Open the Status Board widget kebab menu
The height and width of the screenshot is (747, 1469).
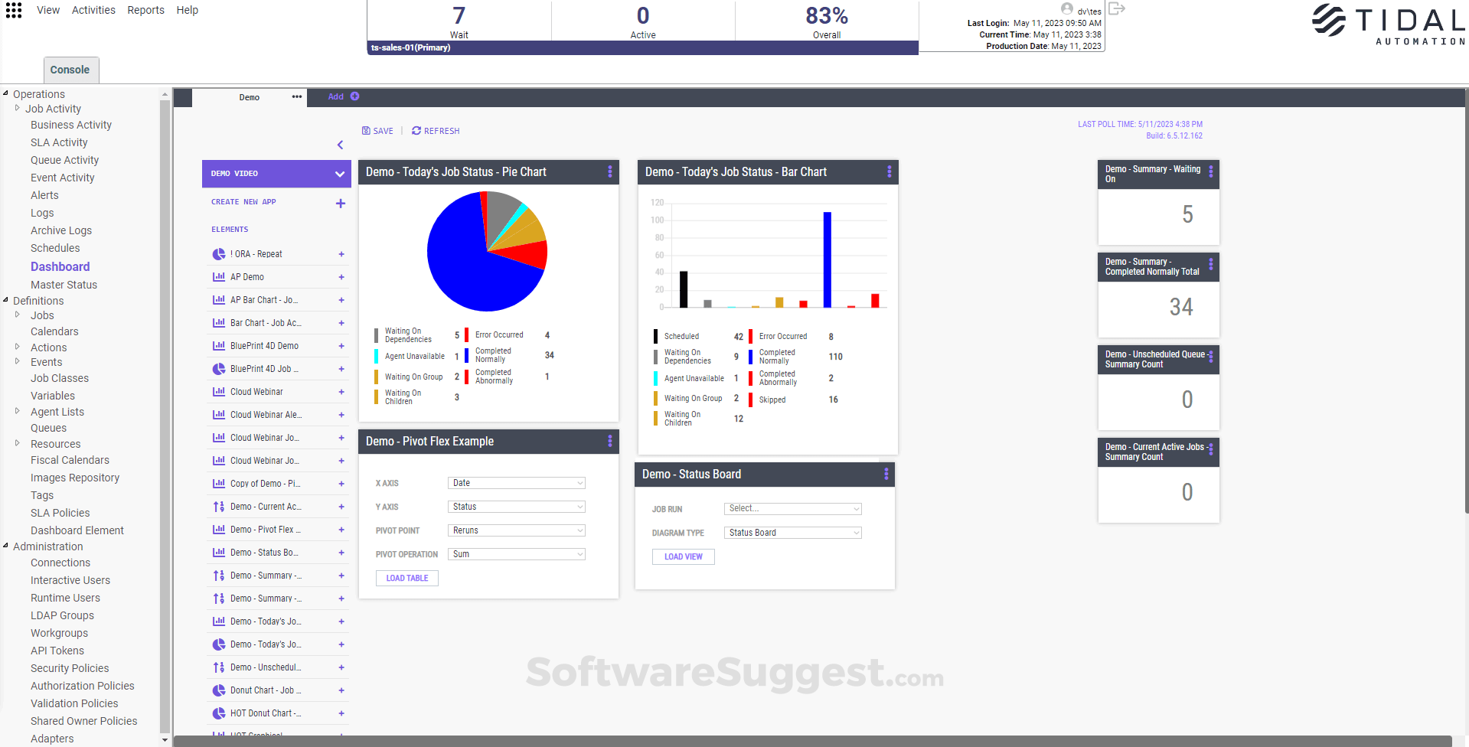pyautogui.click(x=886, y=474)
